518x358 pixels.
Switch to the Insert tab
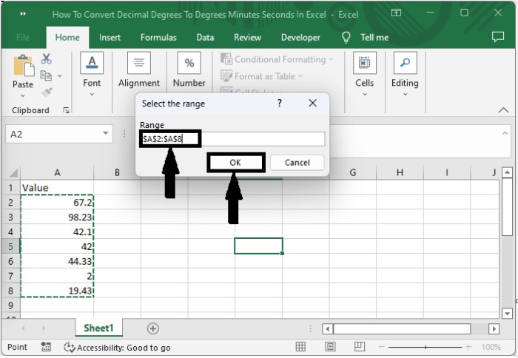(110, 37)
